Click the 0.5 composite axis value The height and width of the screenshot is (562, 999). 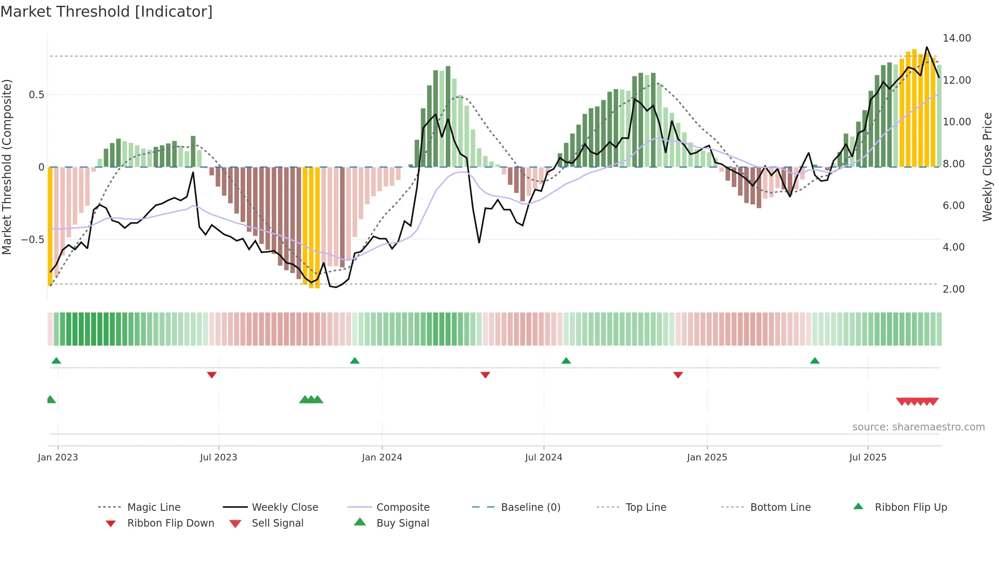[x=36, y=94]
